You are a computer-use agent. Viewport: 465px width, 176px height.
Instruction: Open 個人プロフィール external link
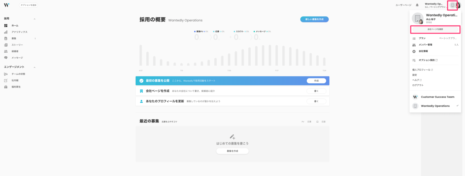(422, 70)
